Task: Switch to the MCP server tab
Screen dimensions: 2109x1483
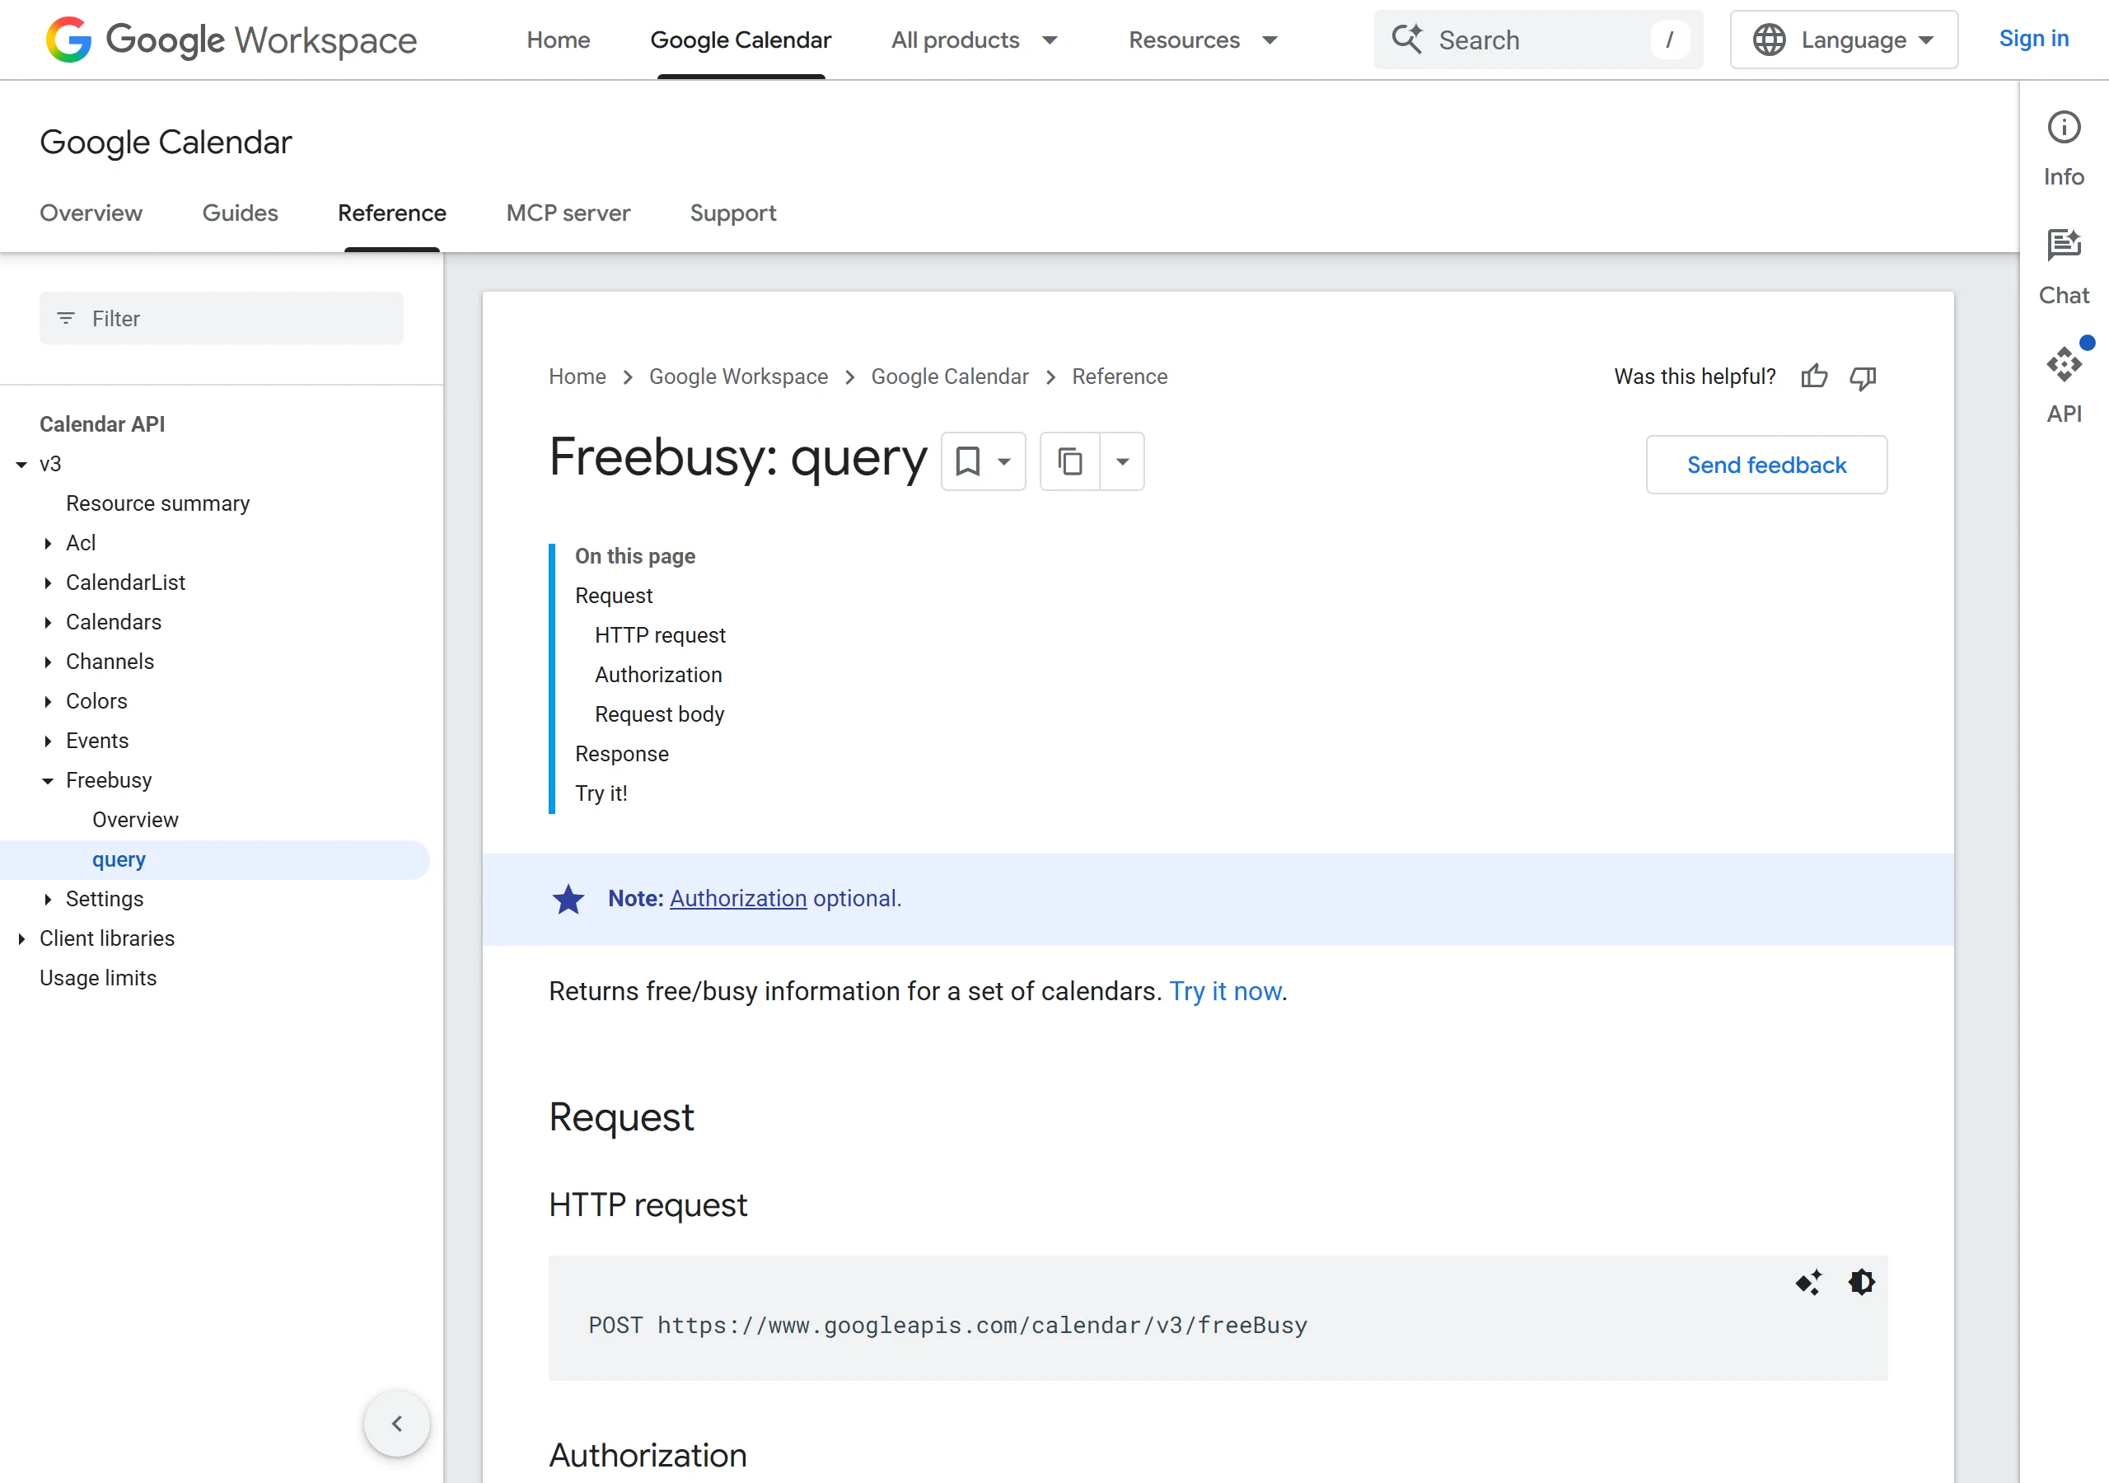Action: pos(568,213)
